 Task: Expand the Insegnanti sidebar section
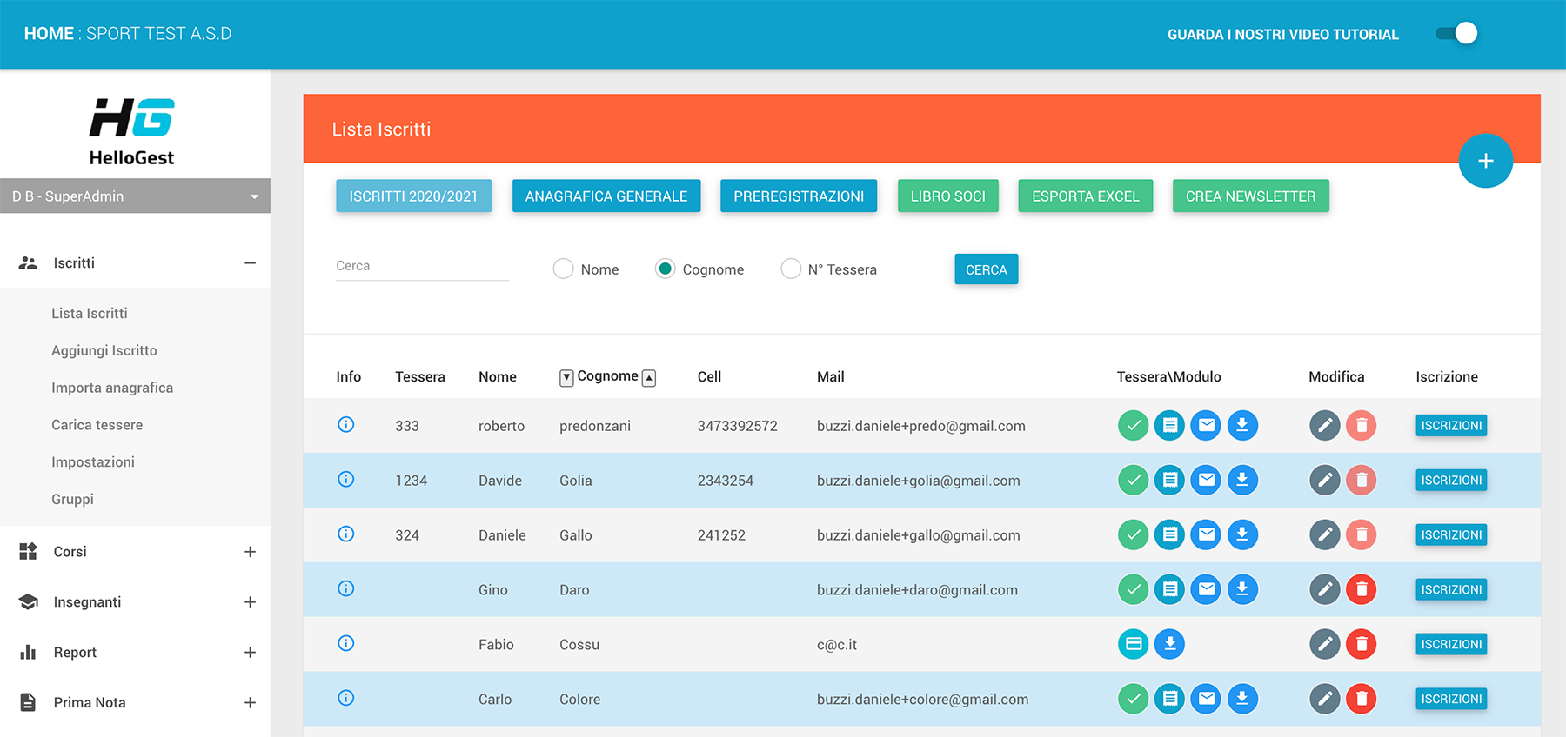(250, 602)
